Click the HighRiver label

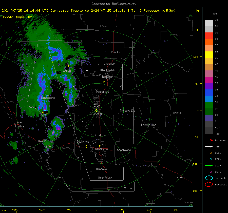click(x=105, y=178)
